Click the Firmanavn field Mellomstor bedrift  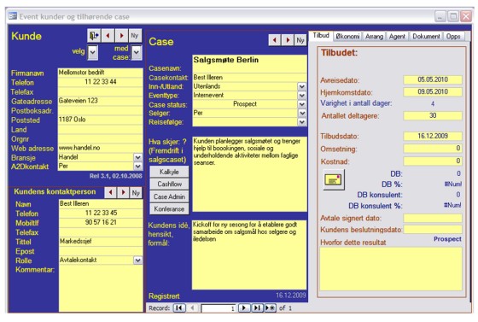[x=101, y=73]
